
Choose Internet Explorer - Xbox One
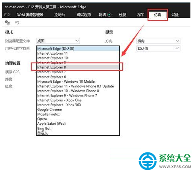78,100
